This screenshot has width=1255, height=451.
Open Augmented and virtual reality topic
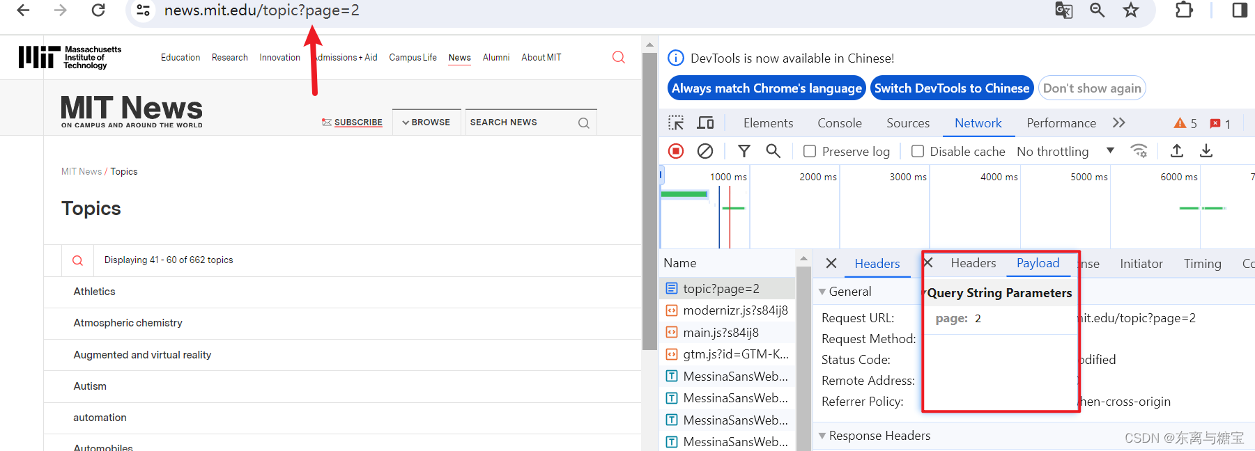[x=142, y=355]
